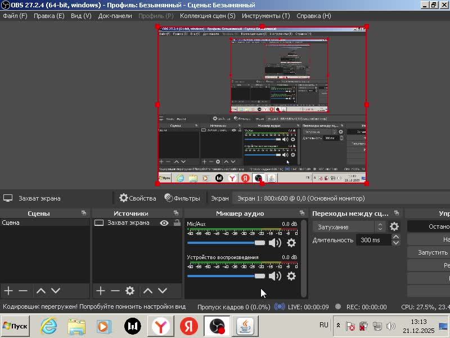This screenshot has height=338, width=450.
Task: Click the Фильтры button
Action: pos(182,198)
